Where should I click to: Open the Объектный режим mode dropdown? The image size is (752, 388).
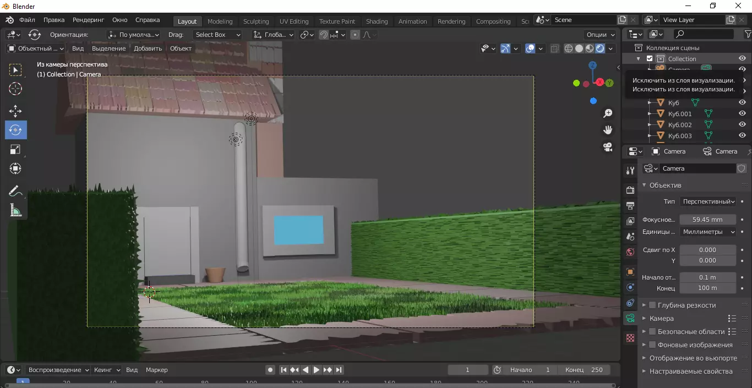pyautogui.click(x=35, y=48)
